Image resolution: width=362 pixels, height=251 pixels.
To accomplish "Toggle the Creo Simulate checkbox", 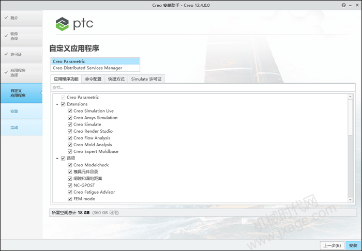I will [x=70, y=124].
